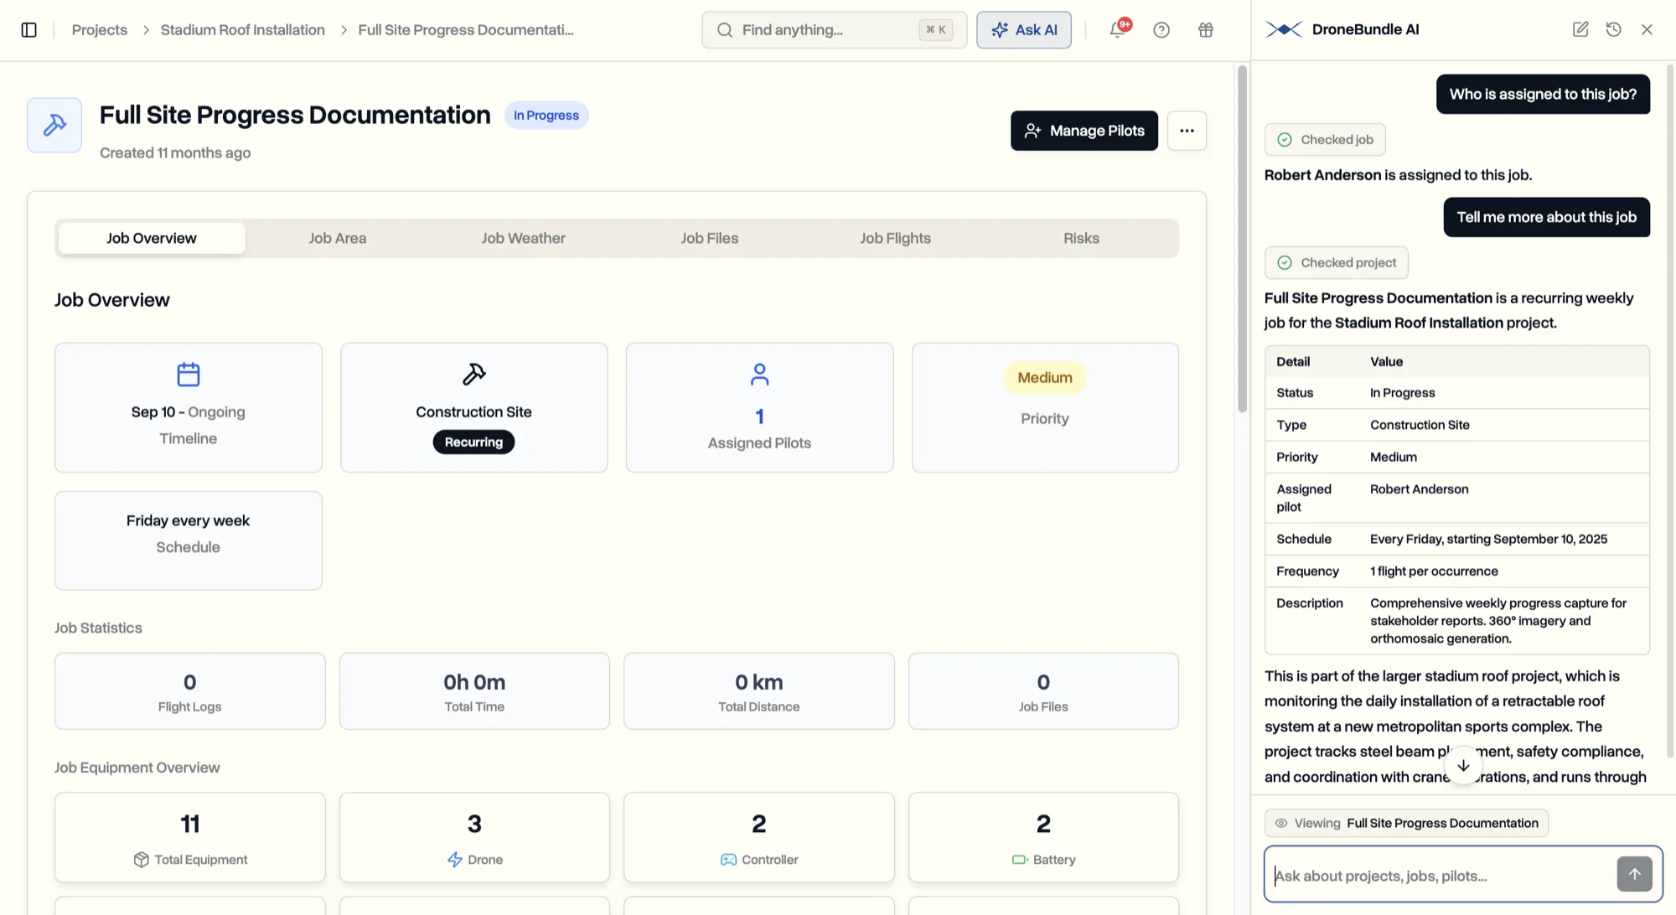
Task: Click the Checked project chip
Action: 1337,263
